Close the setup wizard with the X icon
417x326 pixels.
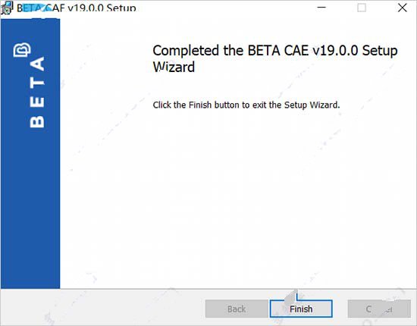click(403, 8)
